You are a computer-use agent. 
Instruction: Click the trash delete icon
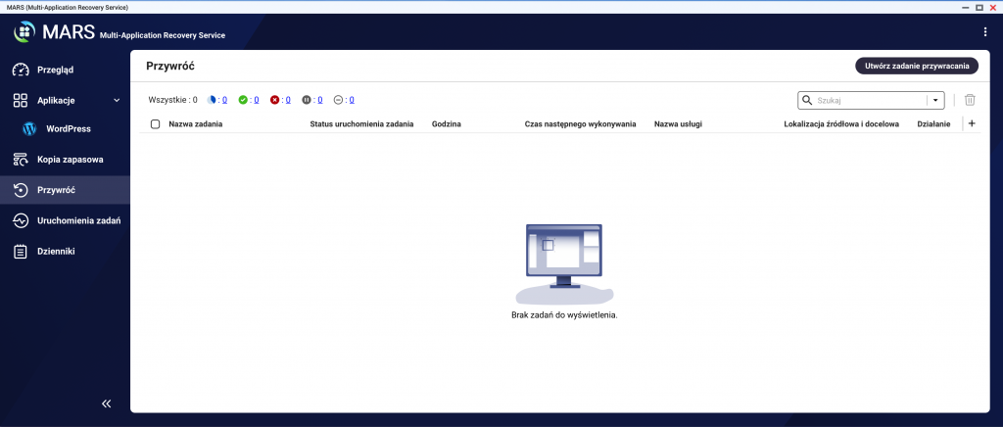point(970,100)
